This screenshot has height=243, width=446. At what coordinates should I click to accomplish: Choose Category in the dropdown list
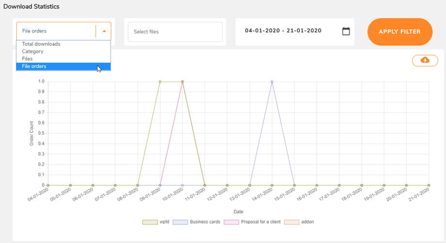[x=32, y=51]
